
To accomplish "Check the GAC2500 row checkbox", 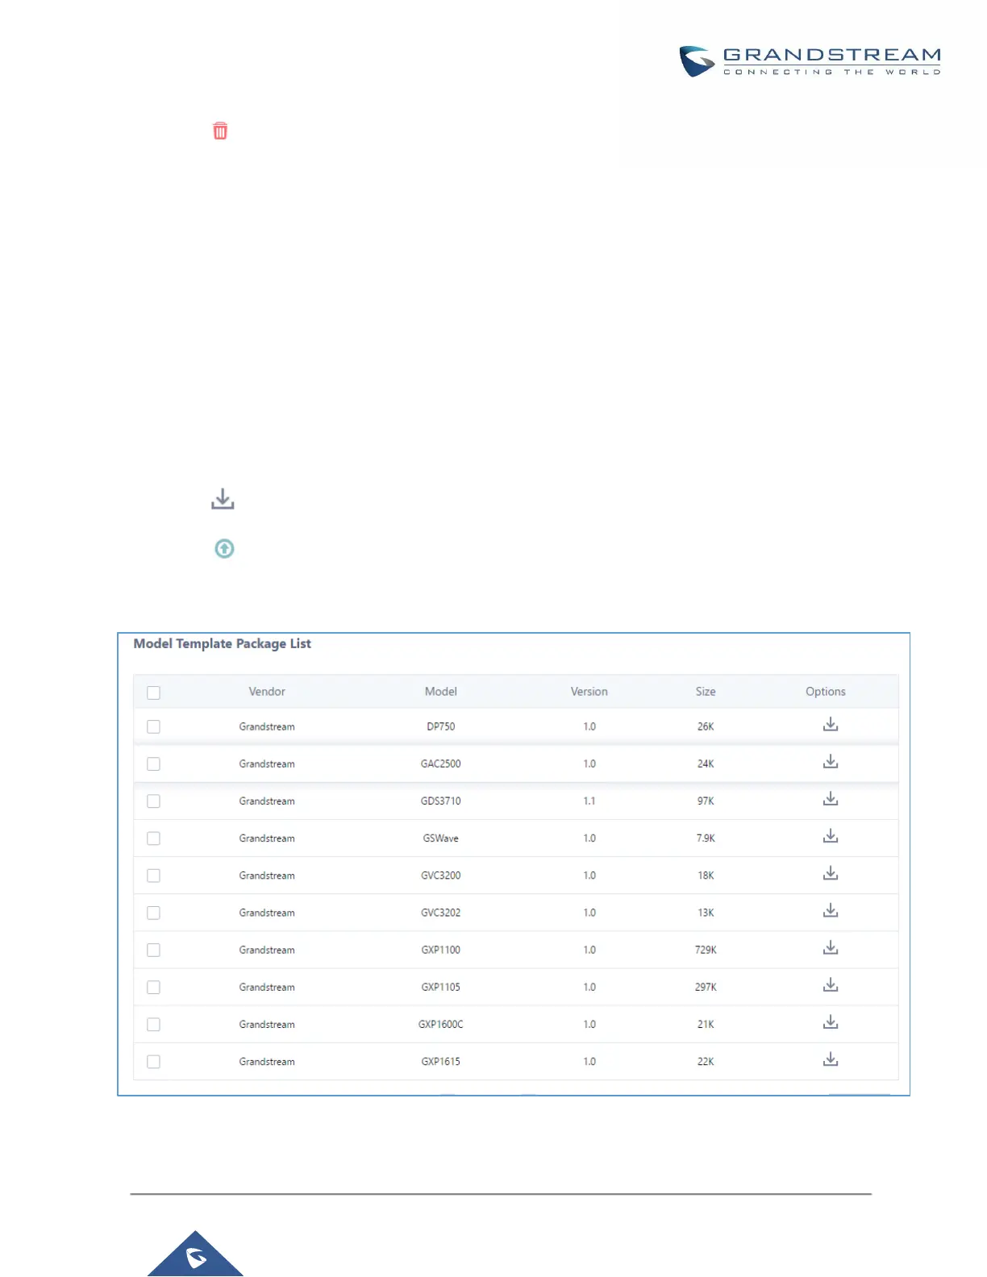I will 154,763.
